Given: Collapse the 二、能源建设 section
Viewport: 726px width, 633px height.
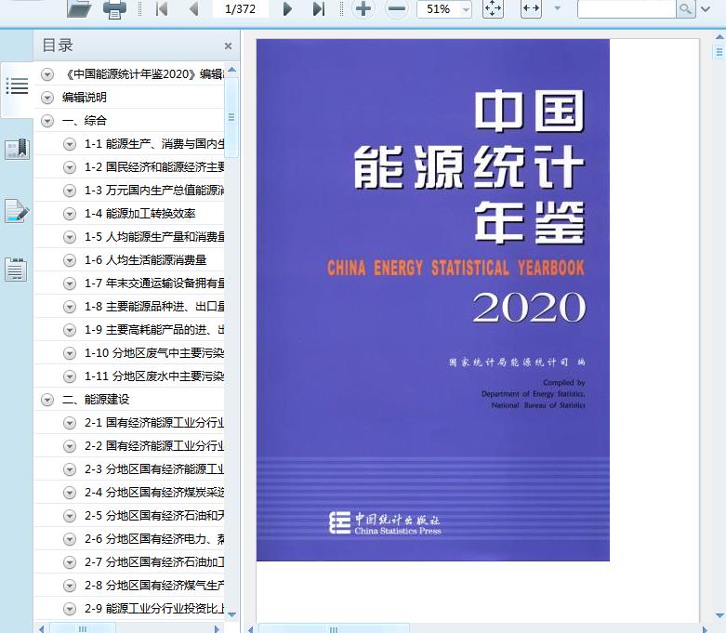Looking at the screenshot, I should [47, 400].
